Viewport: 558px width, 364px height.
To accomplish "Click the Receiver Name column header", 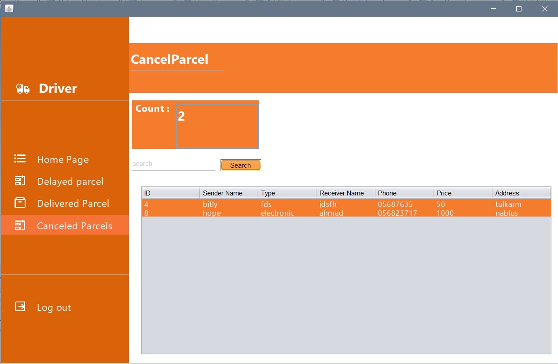I will [346, 193].
